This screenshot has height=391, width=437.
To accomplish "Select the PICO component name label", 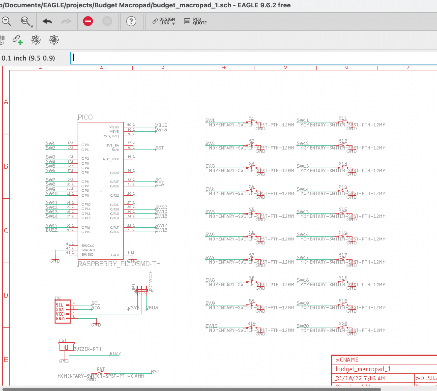I will click(x=85, y=117).
